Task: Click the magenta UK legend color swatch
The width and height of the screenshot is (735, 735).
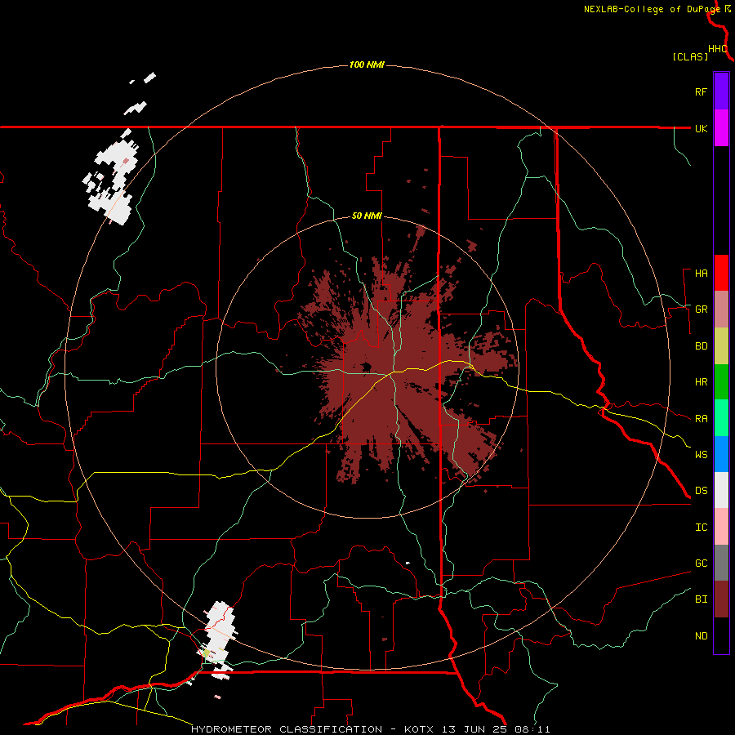Action: coord(721,128)
